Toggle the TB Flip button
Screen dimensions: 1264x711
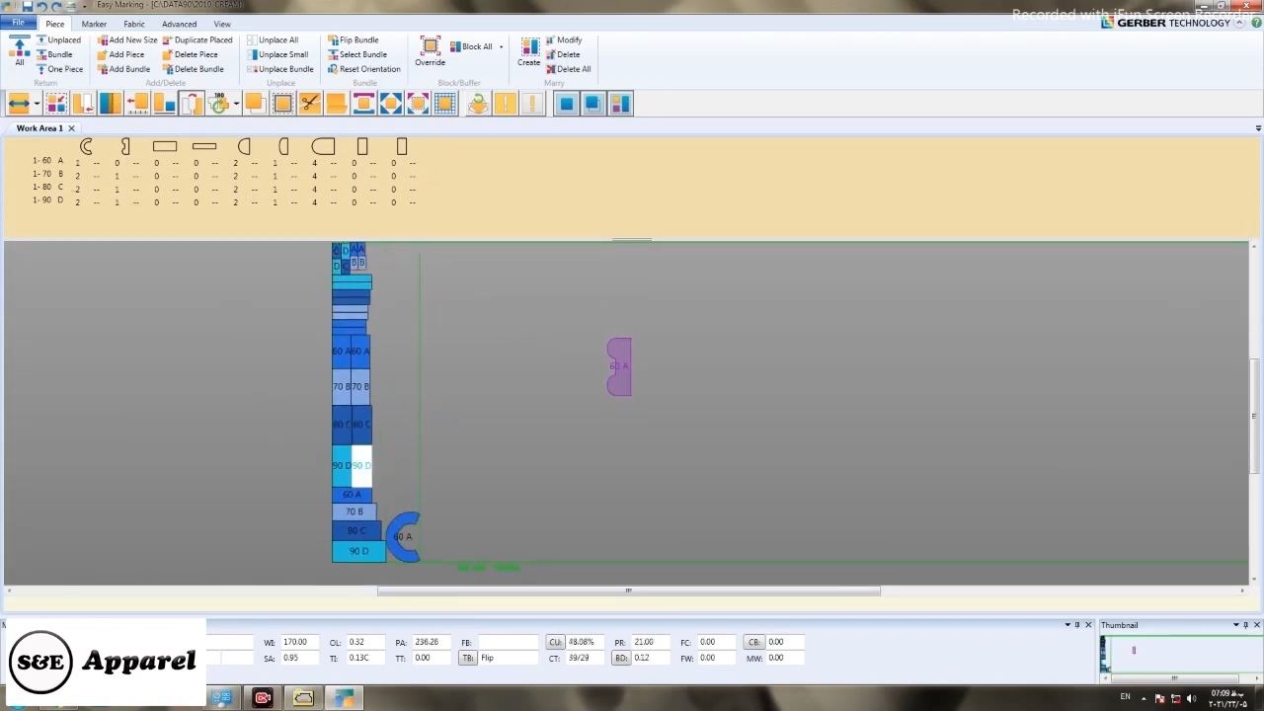click(x=468, y=658)
